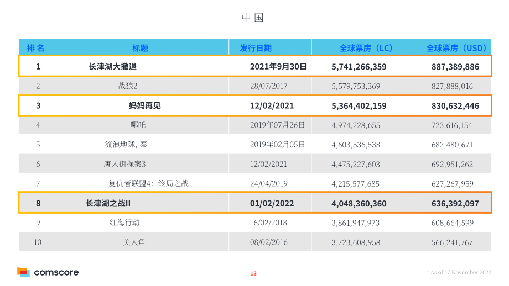Screen dimensions: 509x286
Task: Select the date 12/02/2021 in 妈妈再见 row
Action: point(272,106)
